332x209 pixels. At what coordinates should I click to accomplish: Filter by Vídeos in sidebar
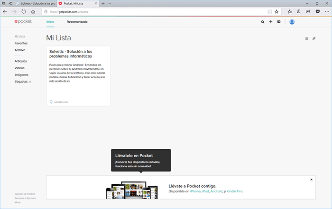click(19, 68)
